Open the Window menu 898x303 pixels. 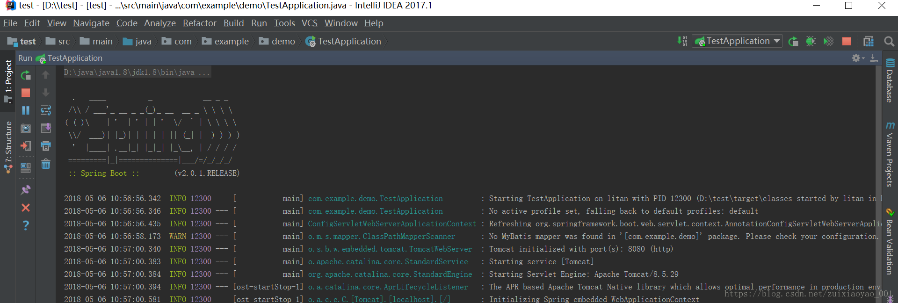[x=341, y=23]
